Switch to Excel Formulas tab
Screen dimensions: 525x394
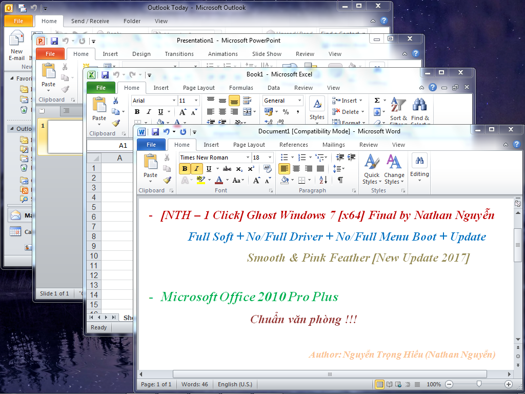pyautogui.click(x=241, y=88)
